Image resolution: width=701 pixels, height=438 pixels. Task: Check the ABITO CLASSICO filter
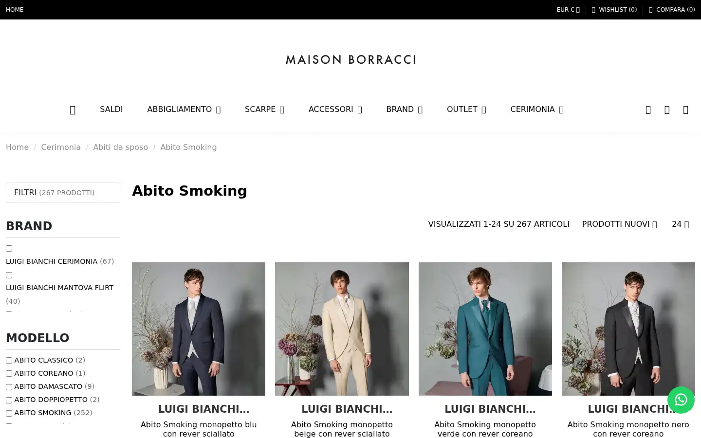pyautogui.click(x=9, y=361)
